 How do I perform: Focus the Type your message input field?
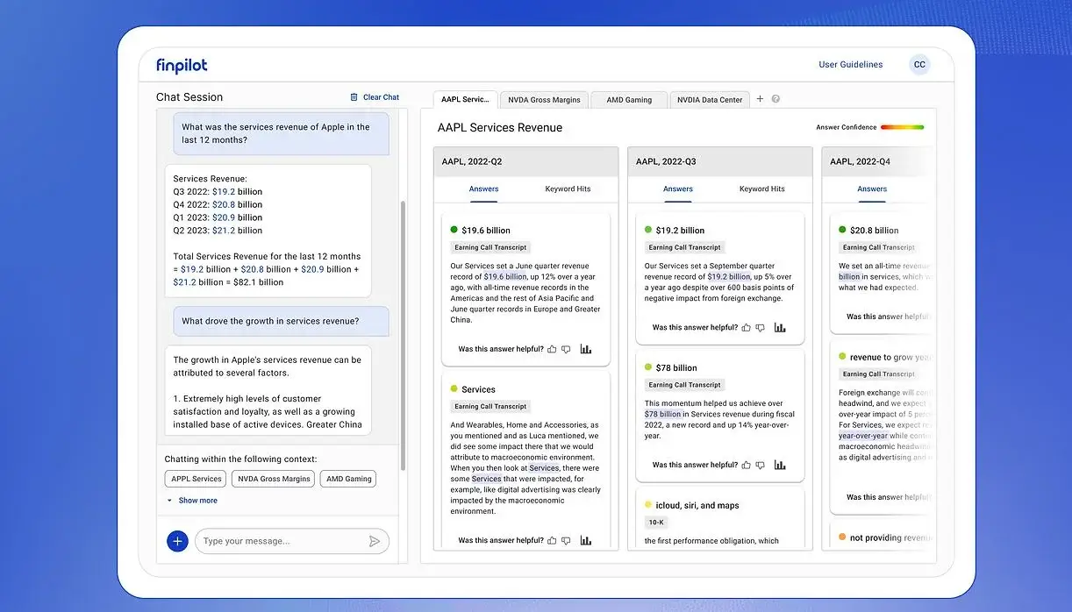[291, 541]
